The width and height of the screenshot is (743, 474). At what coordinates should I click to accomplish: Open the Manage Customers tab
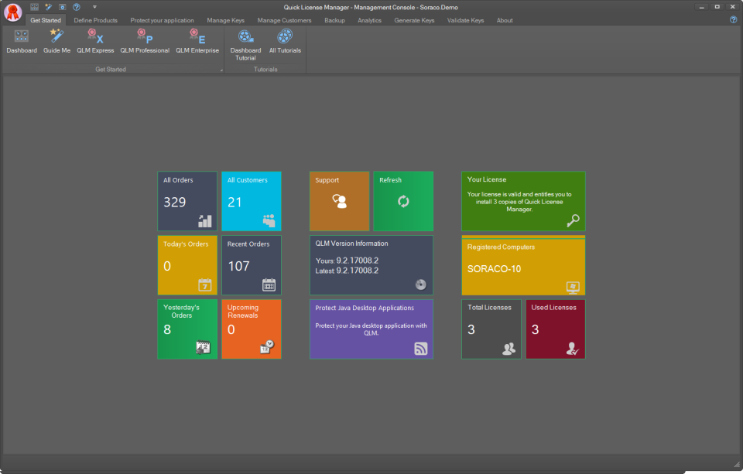[x=284, y=20]
